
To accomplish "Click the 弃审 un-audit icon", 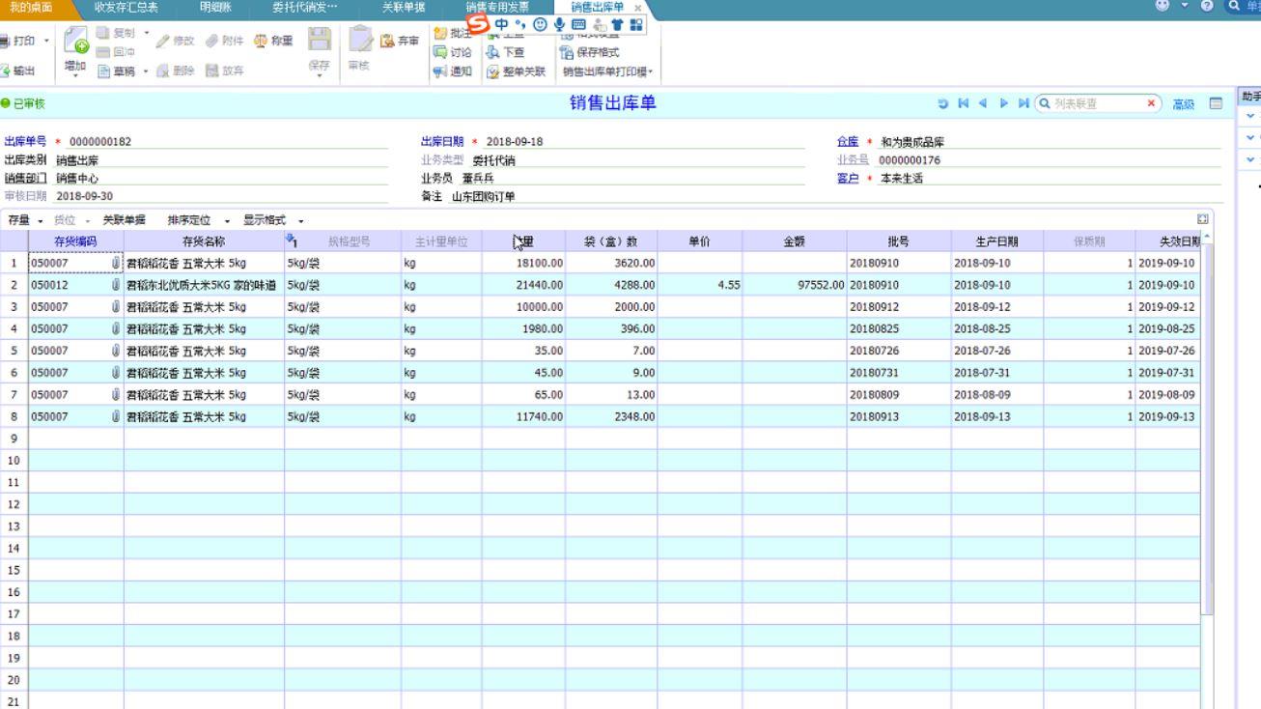I will pyautogui.click(x=387, y=41).
